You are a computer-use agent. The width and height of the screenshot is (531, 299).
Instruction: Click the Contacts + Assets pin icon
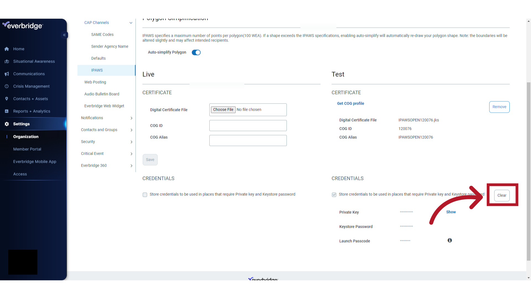coord(7,99)
